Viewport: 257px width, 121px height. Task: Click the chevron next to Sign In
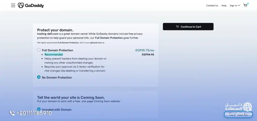point(239,5)
